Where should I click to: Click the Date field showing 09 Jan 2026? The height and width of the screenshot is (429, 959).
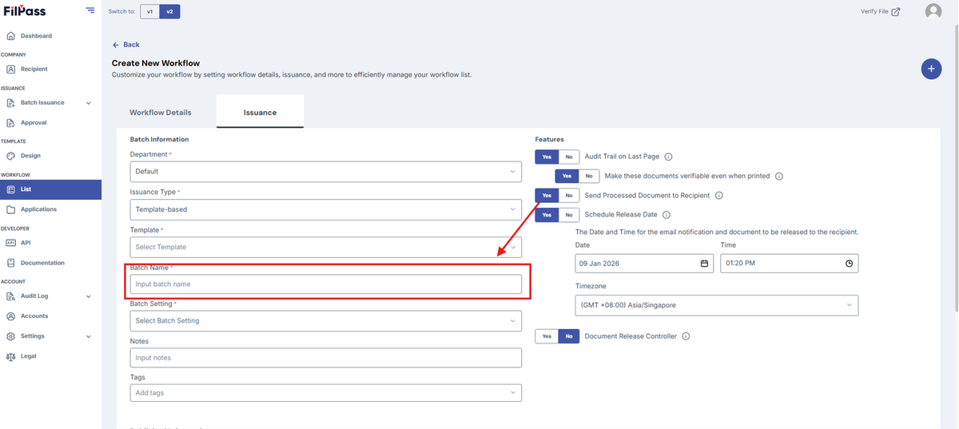click(x=644, y=264)
